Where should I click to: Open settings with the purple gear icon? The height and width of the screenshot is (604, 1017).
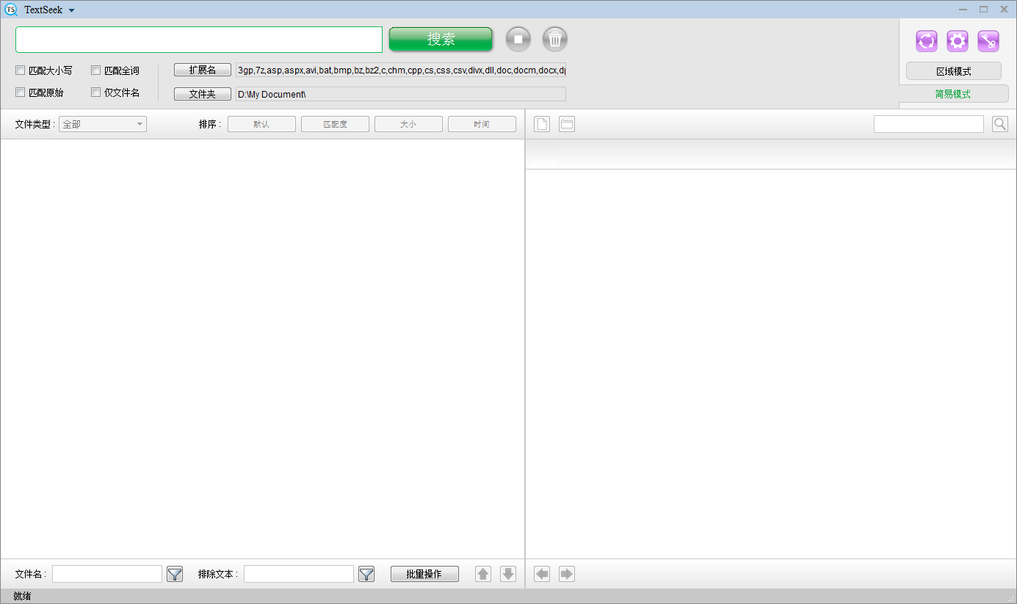958,41
